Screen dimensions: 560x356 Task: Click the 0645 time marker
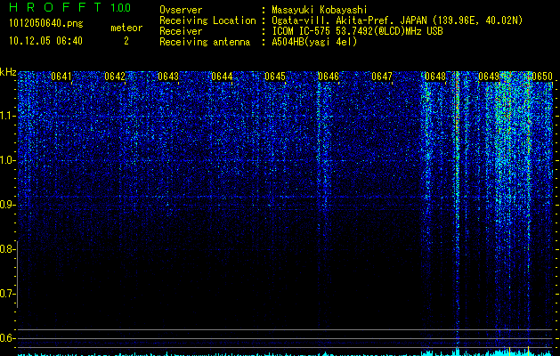pyautogui.click(x=275, y=77)
